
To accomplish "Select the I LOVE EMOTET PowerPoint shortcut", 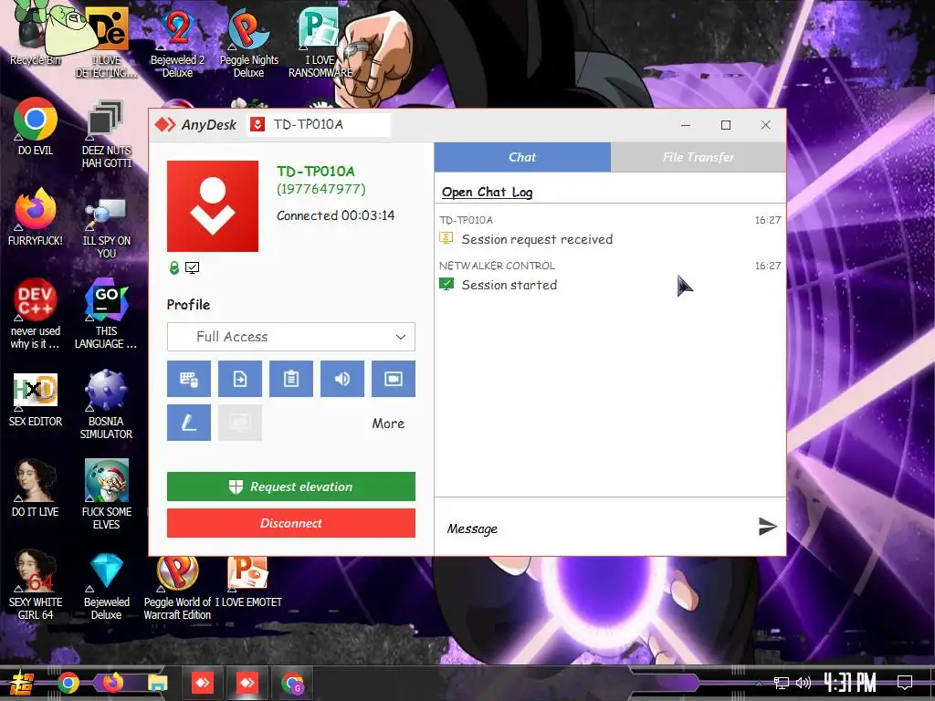I will (248, 581).
